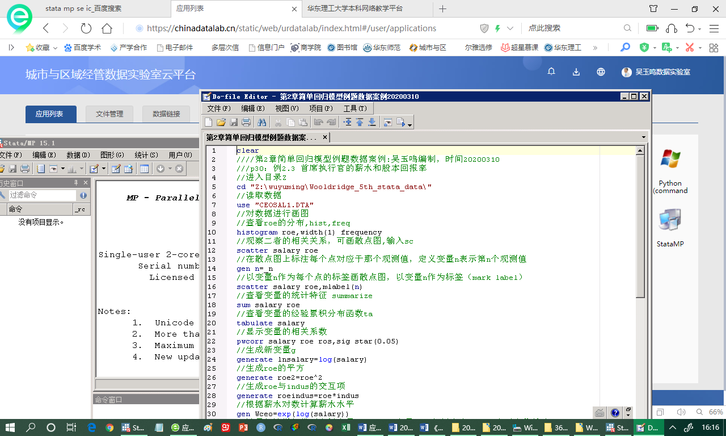Open 华东师范 bookmark
Screen dimensions: 726x436
coord(382,48)
